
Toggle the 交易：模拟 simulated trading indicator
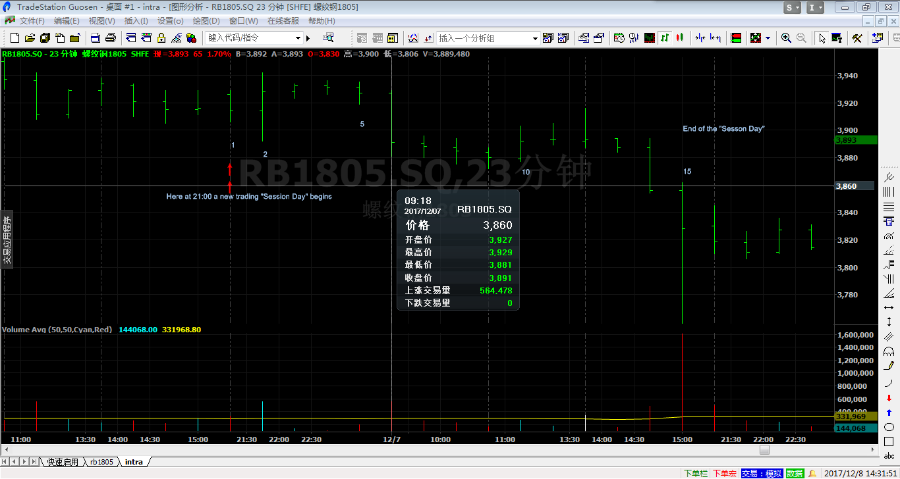pyautogui.click(x=762, y=473)
